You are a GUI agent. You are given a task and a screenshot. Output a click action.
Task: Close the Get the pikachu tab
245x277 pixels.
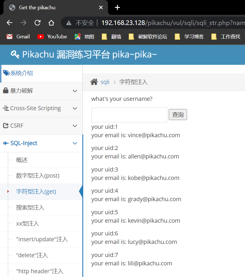101,8
